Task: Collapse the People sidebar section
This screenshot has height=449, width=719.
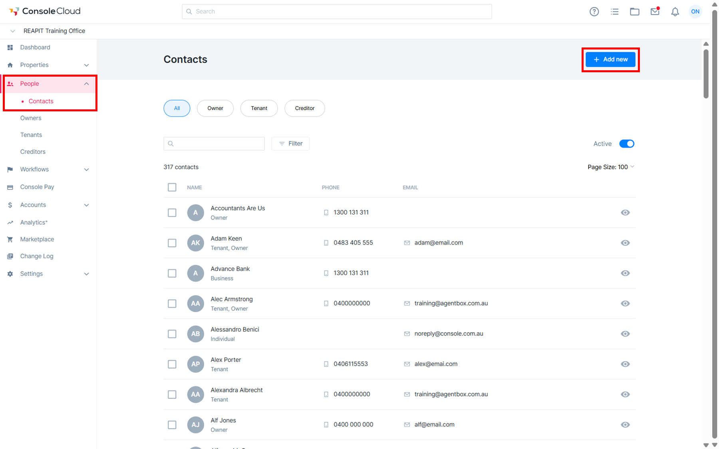Action: (86, 84)
